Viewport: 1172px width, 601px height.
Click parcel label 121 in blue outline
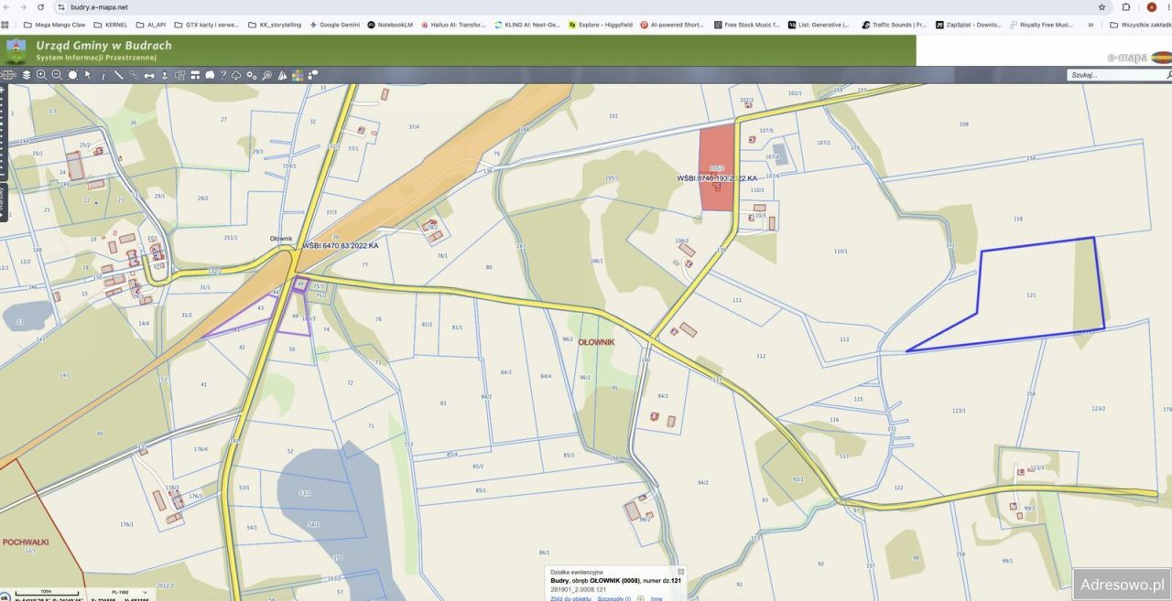click(1031, 295)
